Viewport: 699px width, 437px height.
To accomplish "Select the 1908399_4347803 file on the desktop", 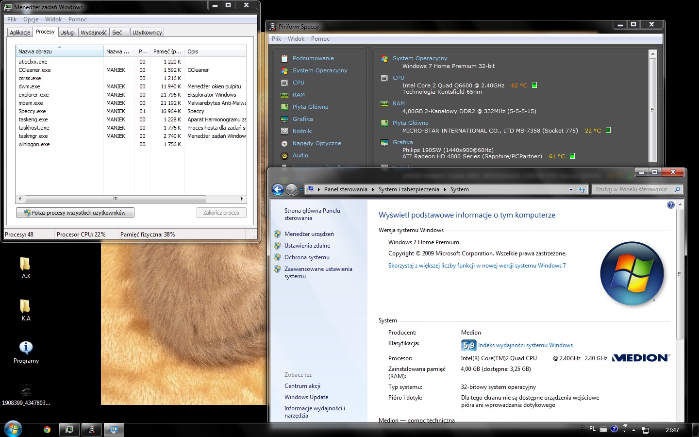I will tap(26, 395).
